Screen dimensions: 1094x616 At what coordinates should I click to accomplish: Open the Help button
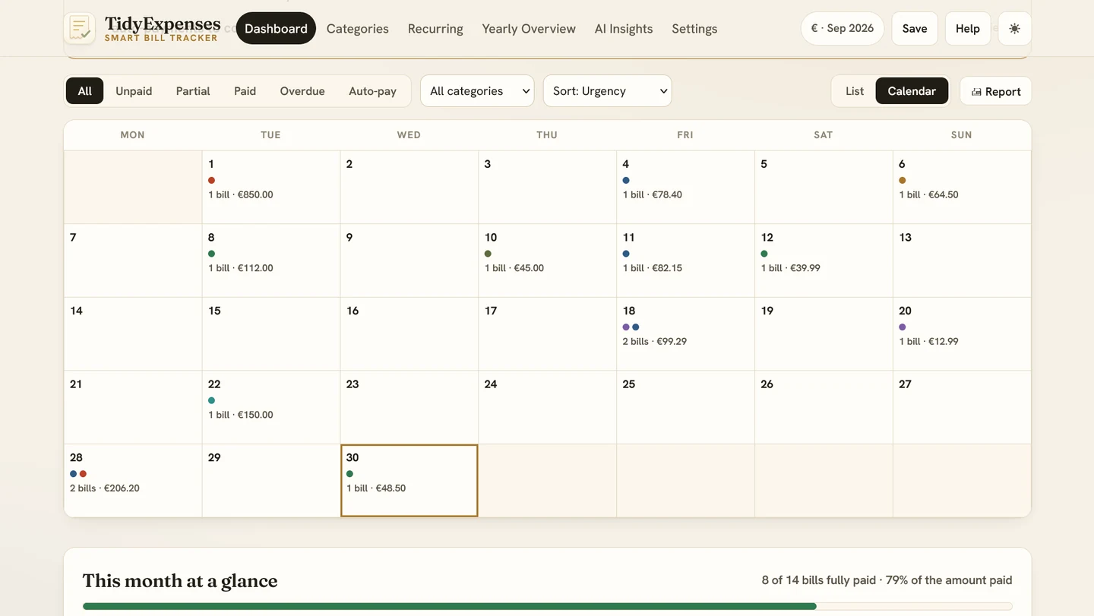pyautogui.click(x=968, y=28)
